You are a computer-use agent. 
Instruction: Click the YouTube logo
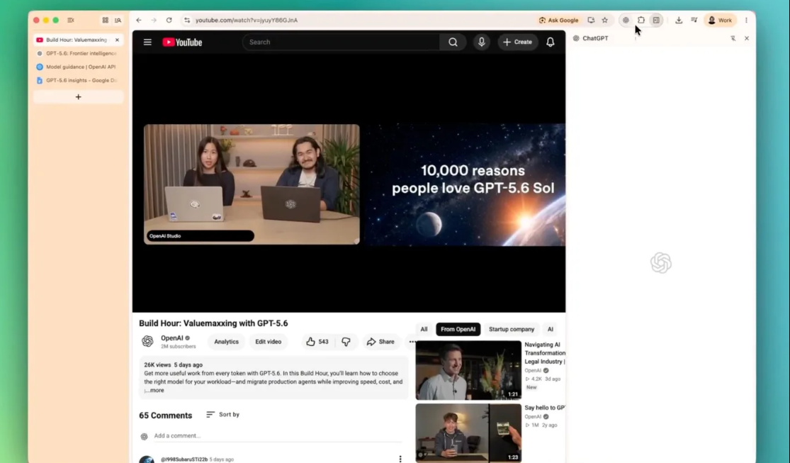(x=182, y=43)
